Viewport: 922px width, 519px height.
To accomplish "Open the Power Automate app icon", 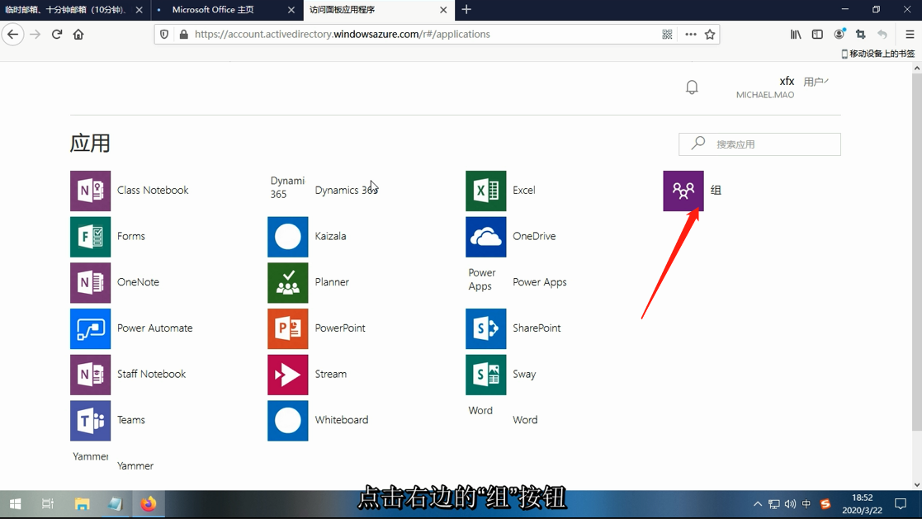I will 90,328.
